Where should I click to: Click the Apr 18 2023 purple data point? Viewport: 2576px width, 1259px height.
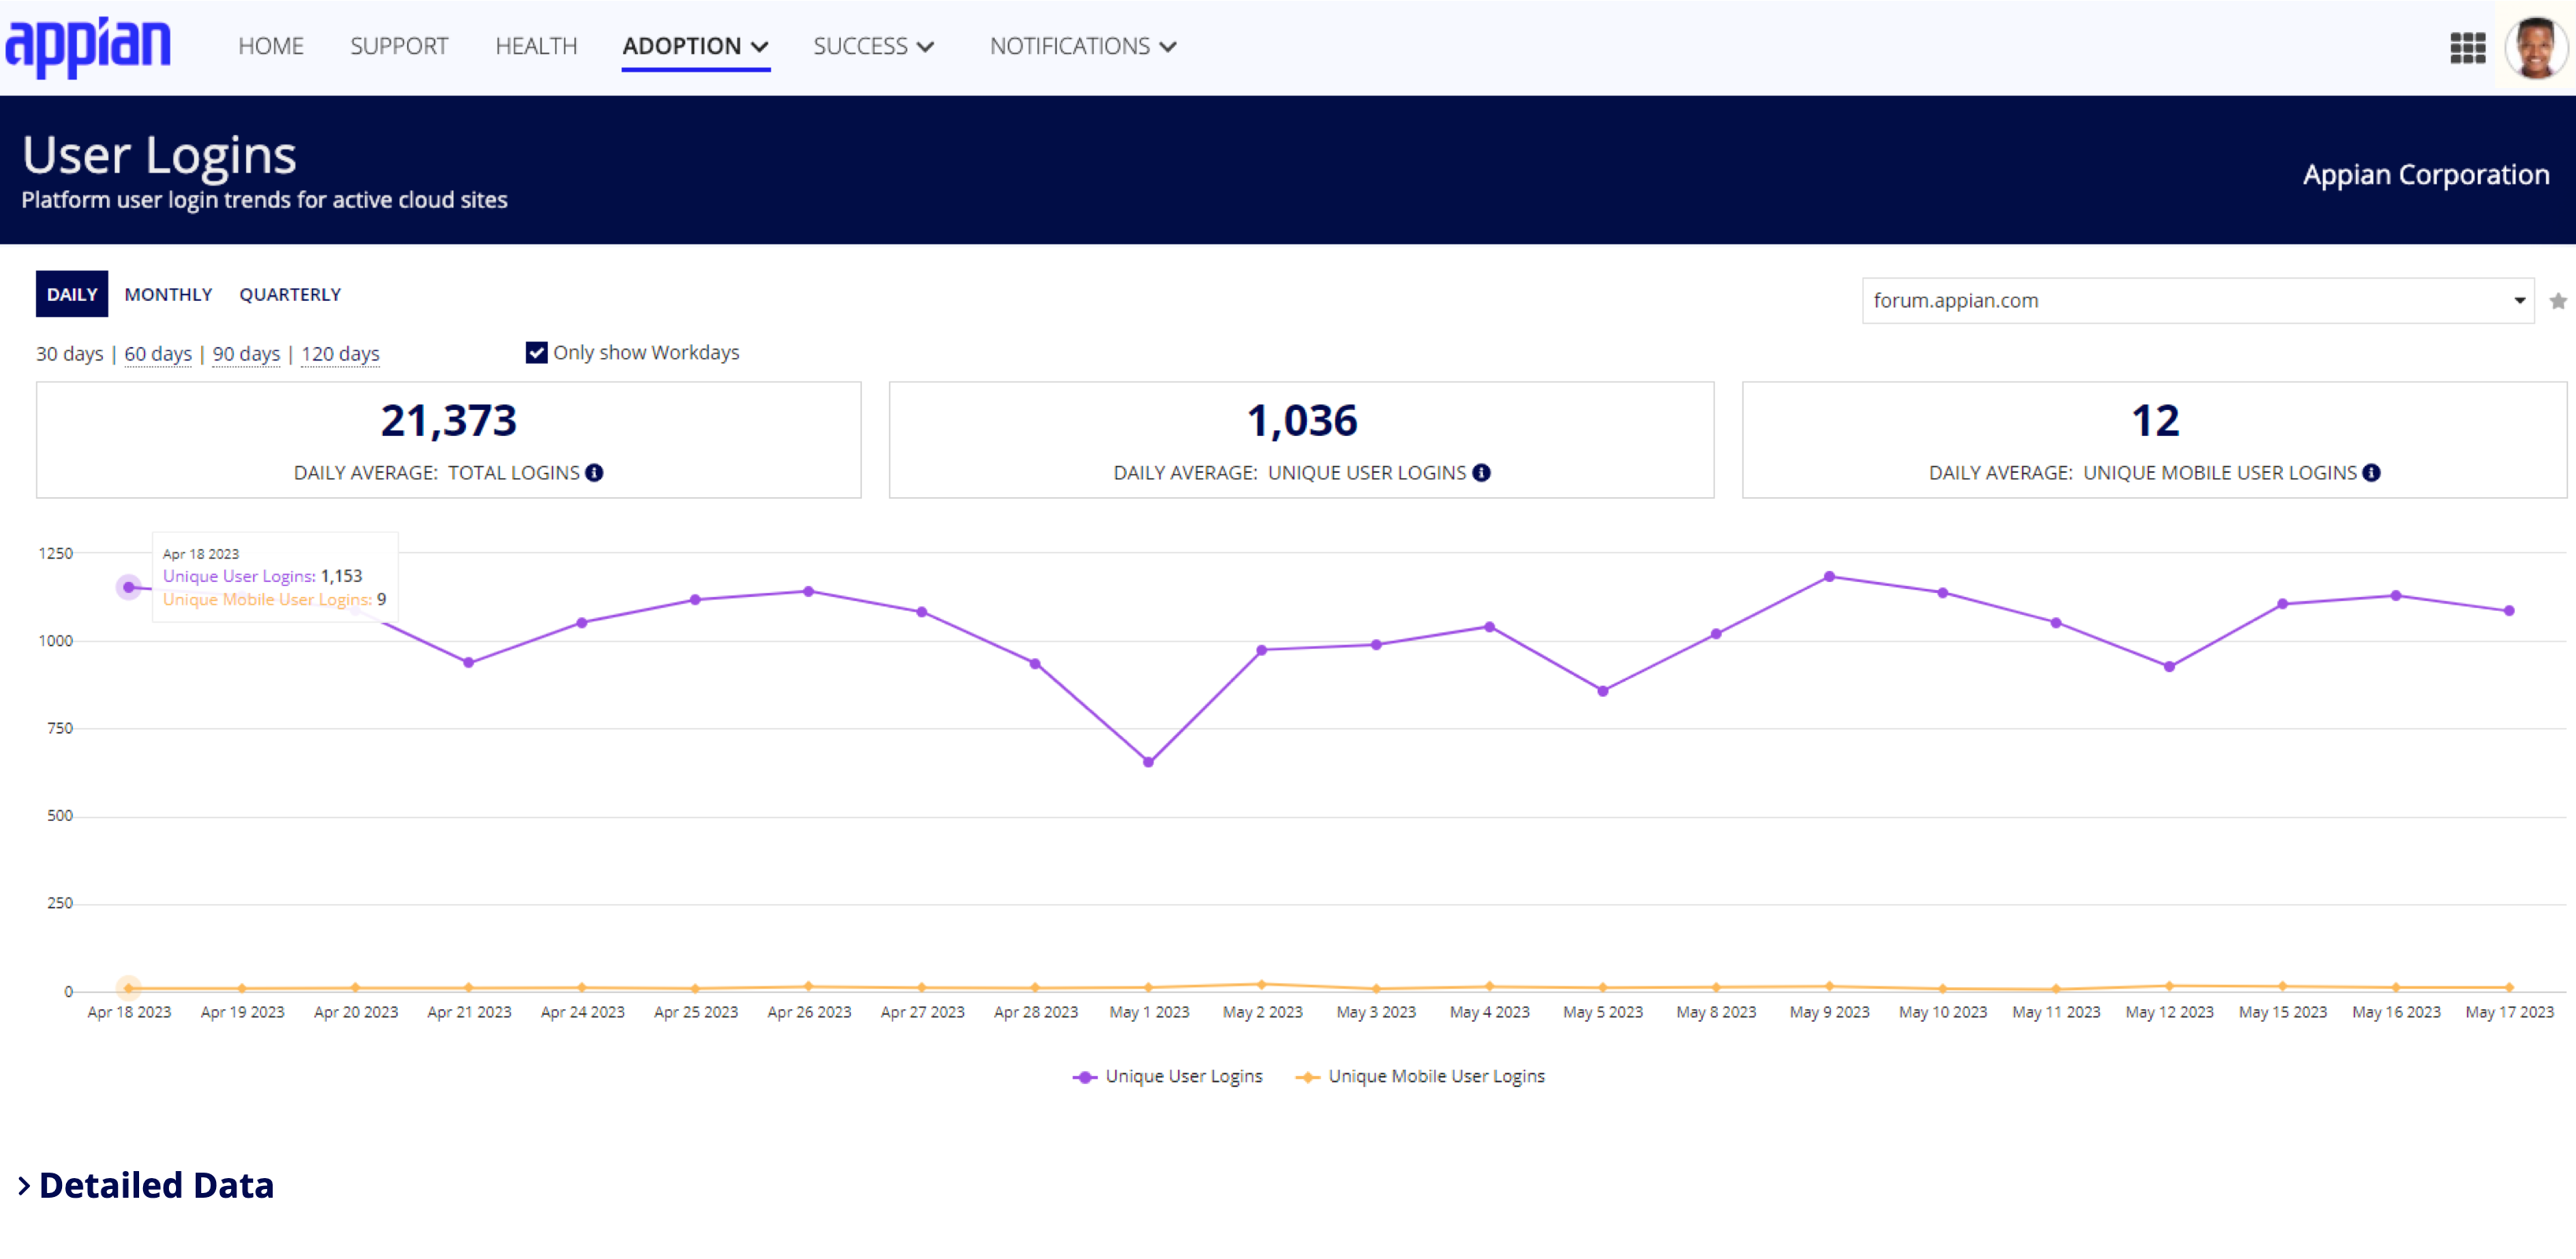129,587
